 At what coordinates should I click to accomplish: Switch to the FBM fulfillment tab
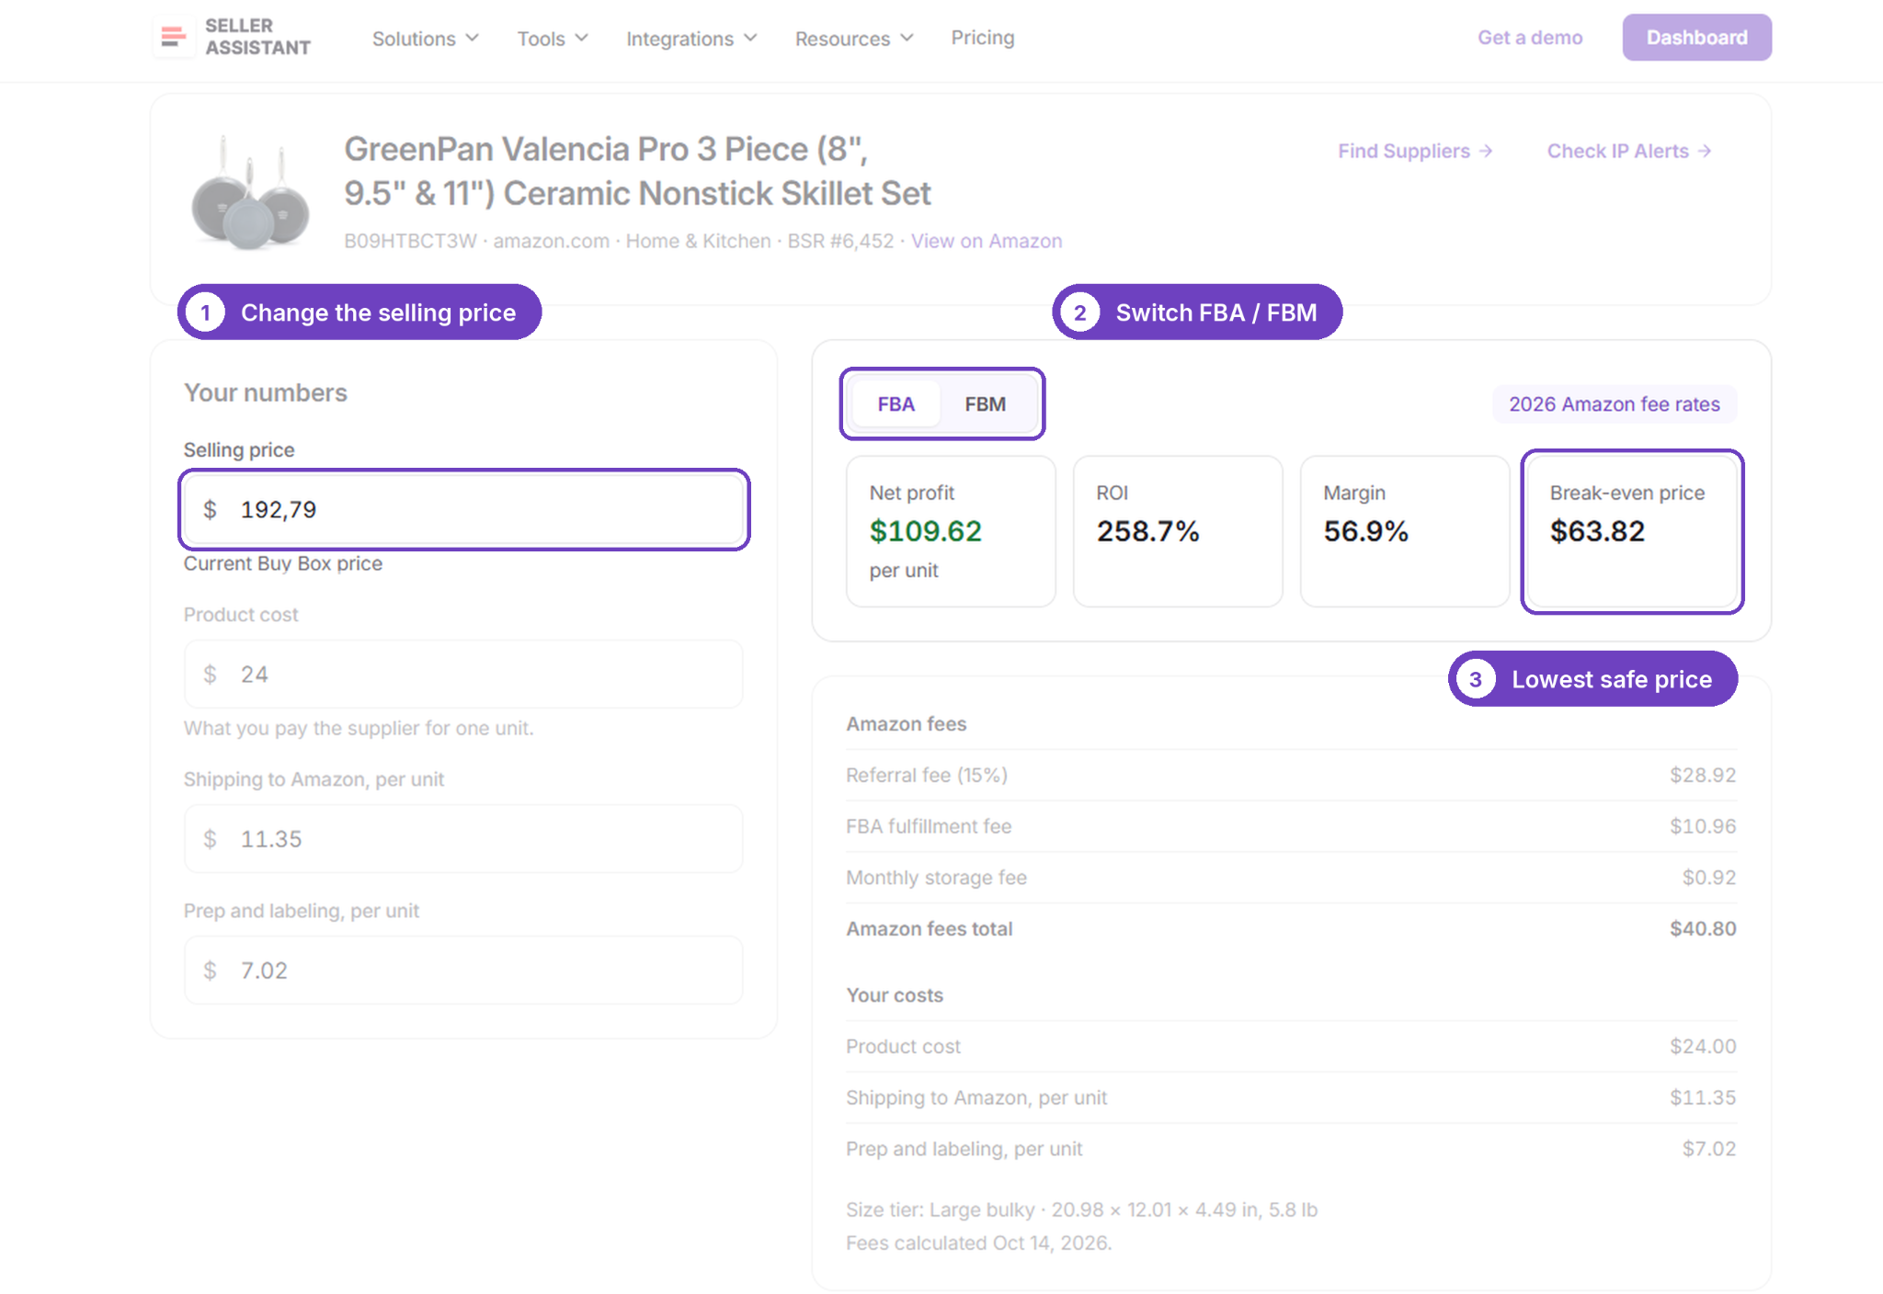point(985,404)
